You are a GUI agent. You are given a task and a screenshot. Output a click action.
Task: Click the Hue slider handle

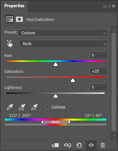point(56,64)
